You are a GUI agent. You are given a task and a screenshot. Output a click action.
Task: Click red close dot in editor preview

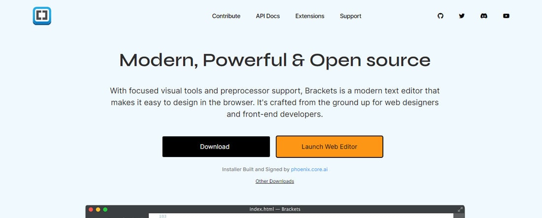click(x=91, y=210)
